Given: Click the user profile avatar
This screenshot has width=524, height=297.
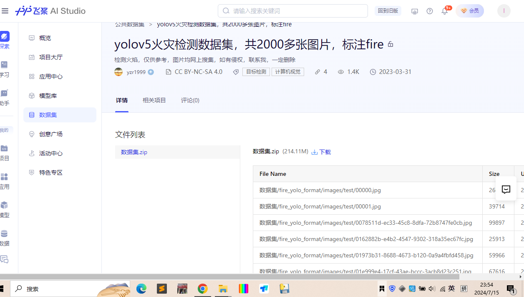Looking at the screenshot, I should pos(504,11).
